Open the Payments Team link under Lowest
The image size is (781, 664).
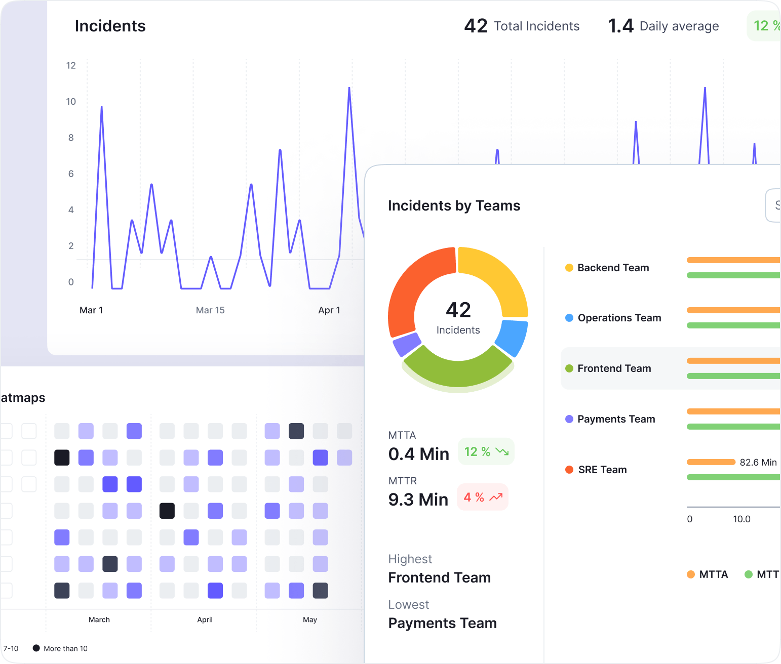(x=442, y=623)
